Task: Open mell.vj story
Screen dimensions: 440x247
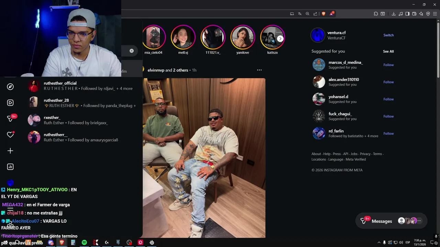Action: point(183,37)
